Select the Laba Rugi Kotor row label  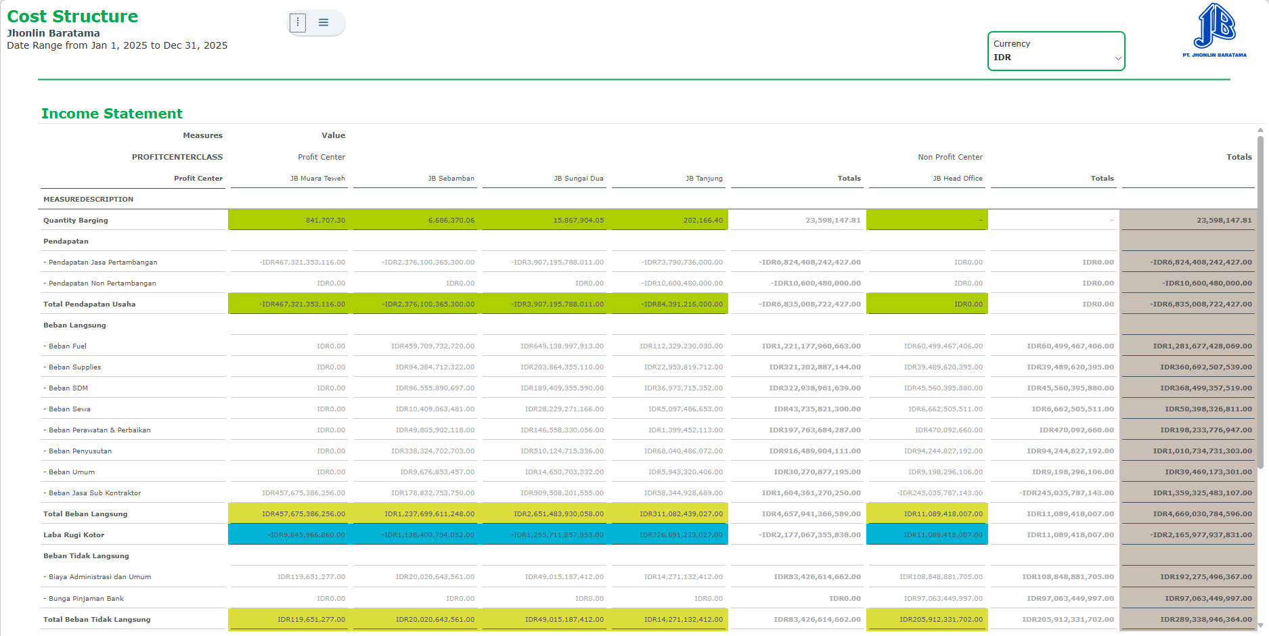coord(74,535)
